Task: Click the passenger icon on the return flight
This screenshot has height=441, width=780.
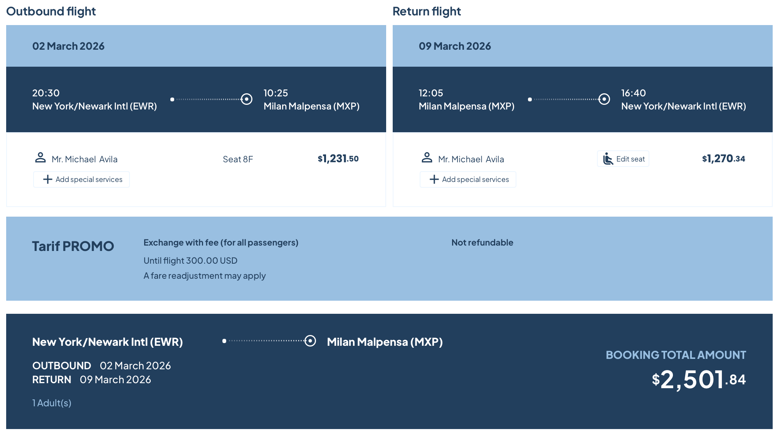Action: pyautogui.click(x=427, y=158)
